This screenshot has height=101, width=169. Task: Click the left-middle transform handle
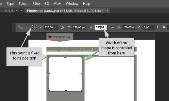click(49, 74)
